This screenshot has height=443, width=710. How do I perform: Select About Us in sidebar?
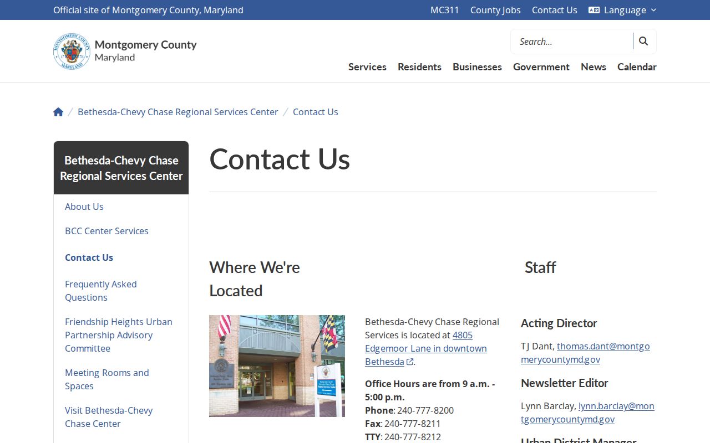84,207
